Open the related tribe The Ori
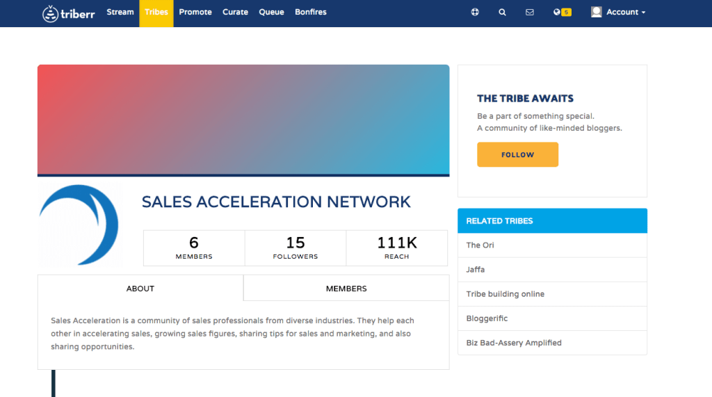 (x=480, y=245)
